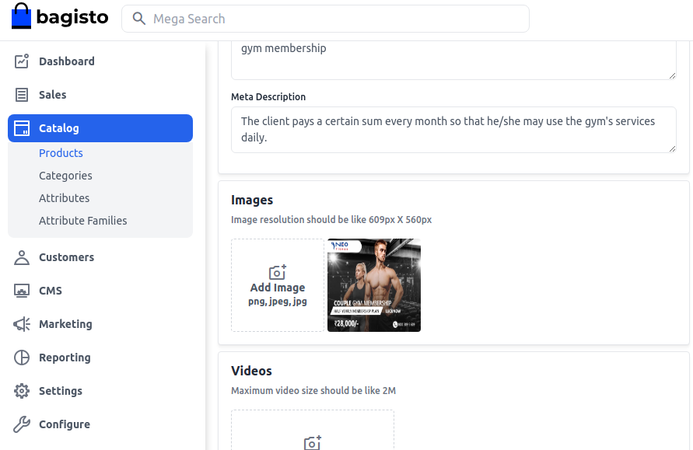
Task: Click the Add Image upload box
Action: coord(278,285)
